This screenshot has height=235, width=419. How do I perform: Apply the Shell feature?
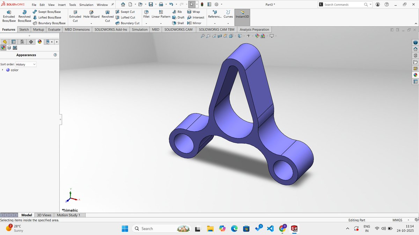point(178,23)
